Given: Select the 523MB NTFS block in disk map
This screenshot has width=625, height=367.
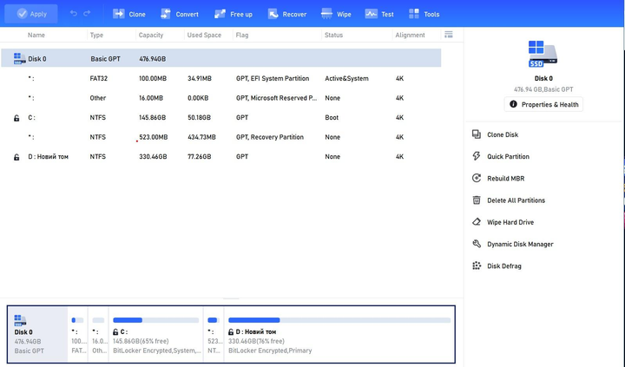Looking at the screenshot, I should coord(214,334).
